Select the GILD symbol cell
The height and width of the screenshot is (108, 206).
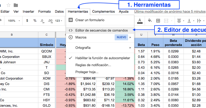[x=47, y=105]
